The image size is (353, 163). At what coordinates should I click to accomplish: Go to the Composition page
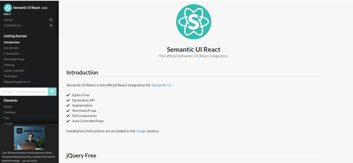click(x=12, y=54)
